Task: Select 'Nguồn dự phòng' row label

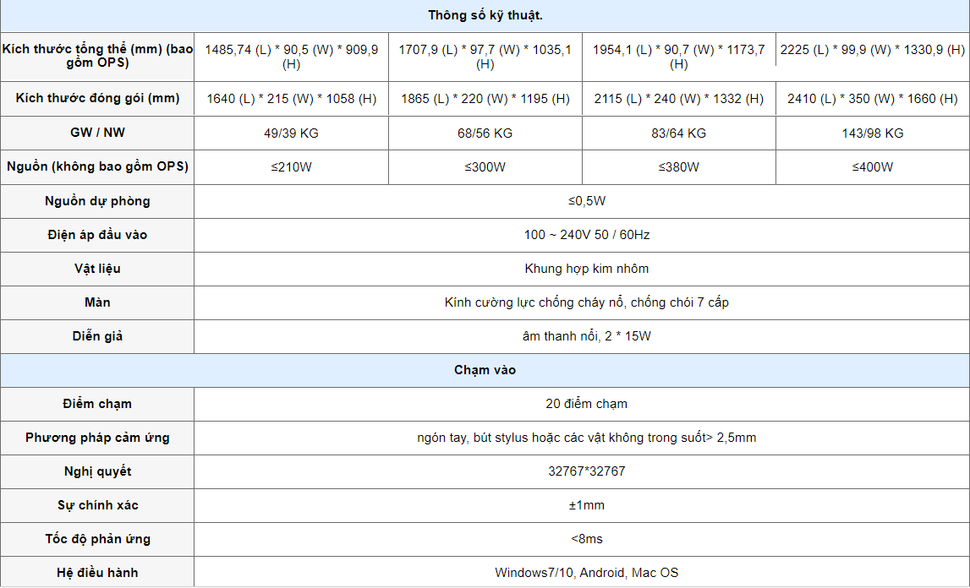Action: 97,201
